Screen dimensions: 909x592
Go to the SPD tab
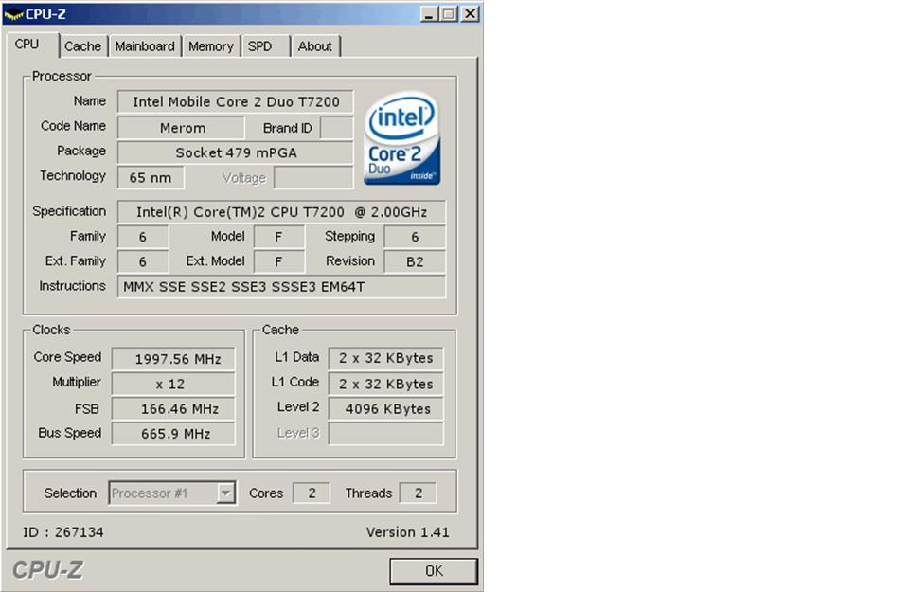(x=259, y=46)
